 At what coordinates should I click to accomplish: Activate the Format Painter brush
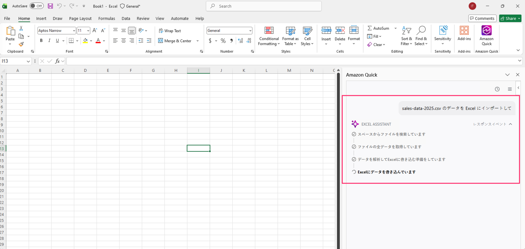point(21,44)
